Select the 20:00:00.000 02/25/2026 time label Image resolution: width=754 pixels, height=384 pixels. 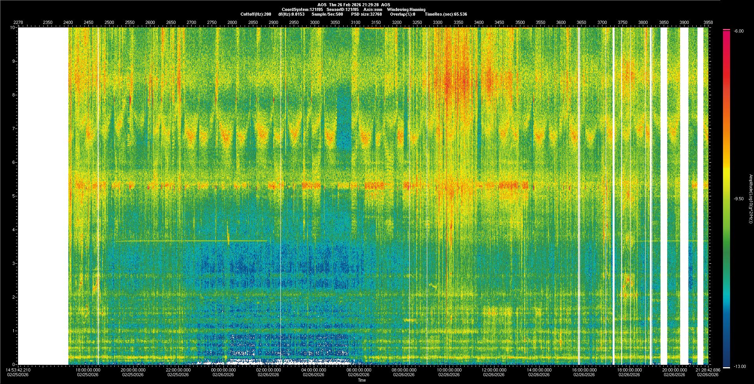point(133,372)
